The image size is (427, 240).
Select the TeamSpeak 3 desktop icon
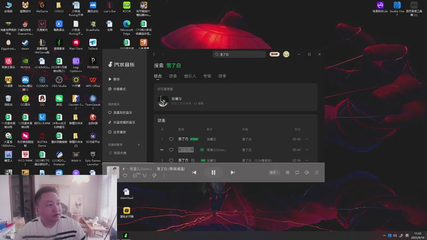pos(92,102)
